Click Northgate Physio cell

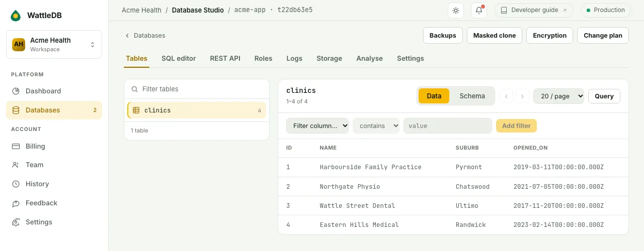(x=350, y=187)
